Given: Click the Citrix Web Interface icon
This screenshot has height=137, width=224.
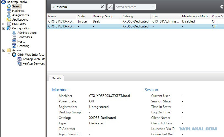Looking at the screenshot, I should tap(14, 55).
